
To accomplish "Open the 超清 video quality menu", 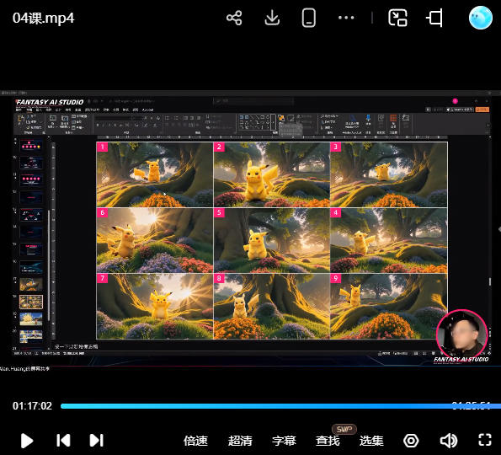I will 240,441.
